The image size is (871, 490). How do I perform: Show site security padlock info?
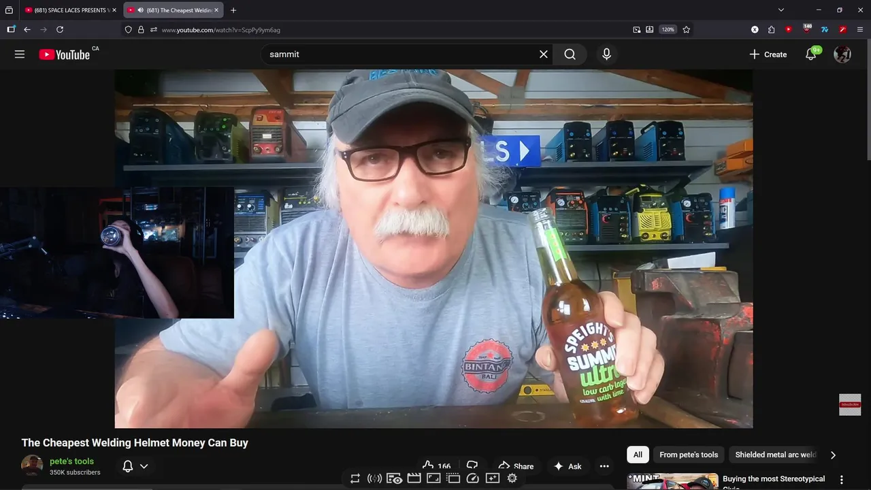141,29
